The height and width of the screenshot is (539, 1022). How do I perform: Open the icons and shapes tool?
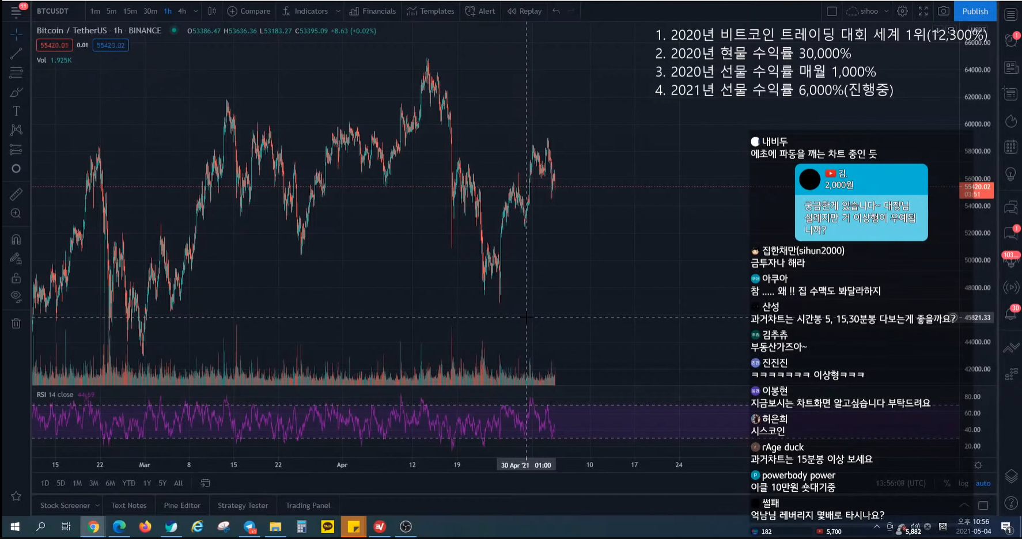16,169
